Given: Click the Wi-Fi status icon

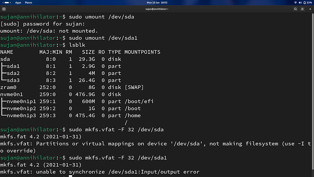Looking at the screenshot, I should tap(295, 3).
